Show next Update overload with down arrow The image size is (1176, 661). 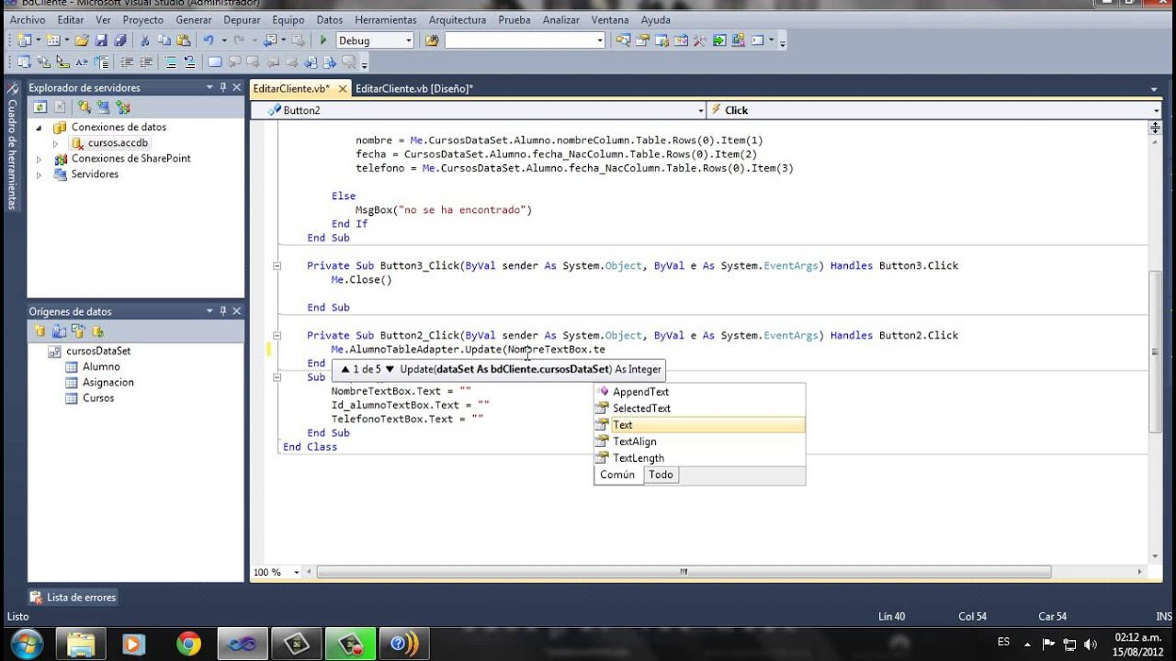390,369
